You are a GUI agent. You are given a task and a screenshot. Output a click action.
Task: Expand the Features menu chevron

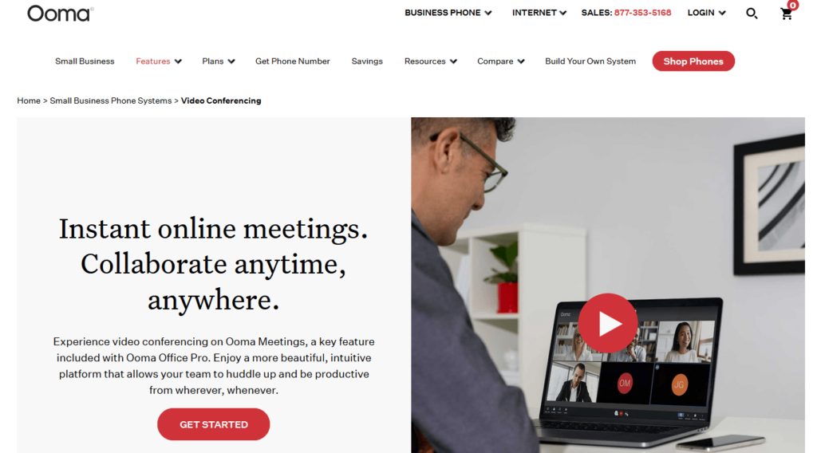pyautogui.click(x=178, y=61)
